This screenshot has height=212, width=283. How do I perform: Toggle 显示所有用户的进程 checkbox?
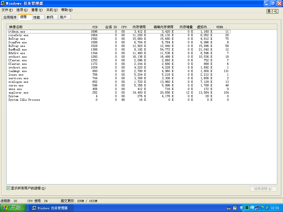point(8,188)
